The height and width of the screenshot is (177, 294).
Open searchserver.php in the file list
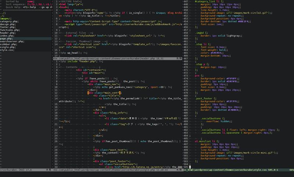[x=12, y=41]
